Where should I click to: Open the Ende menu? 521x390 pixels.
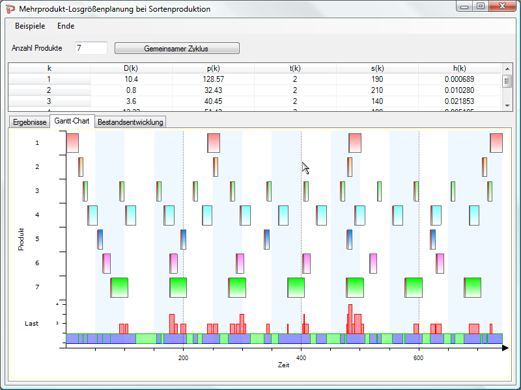coord(66,26)
